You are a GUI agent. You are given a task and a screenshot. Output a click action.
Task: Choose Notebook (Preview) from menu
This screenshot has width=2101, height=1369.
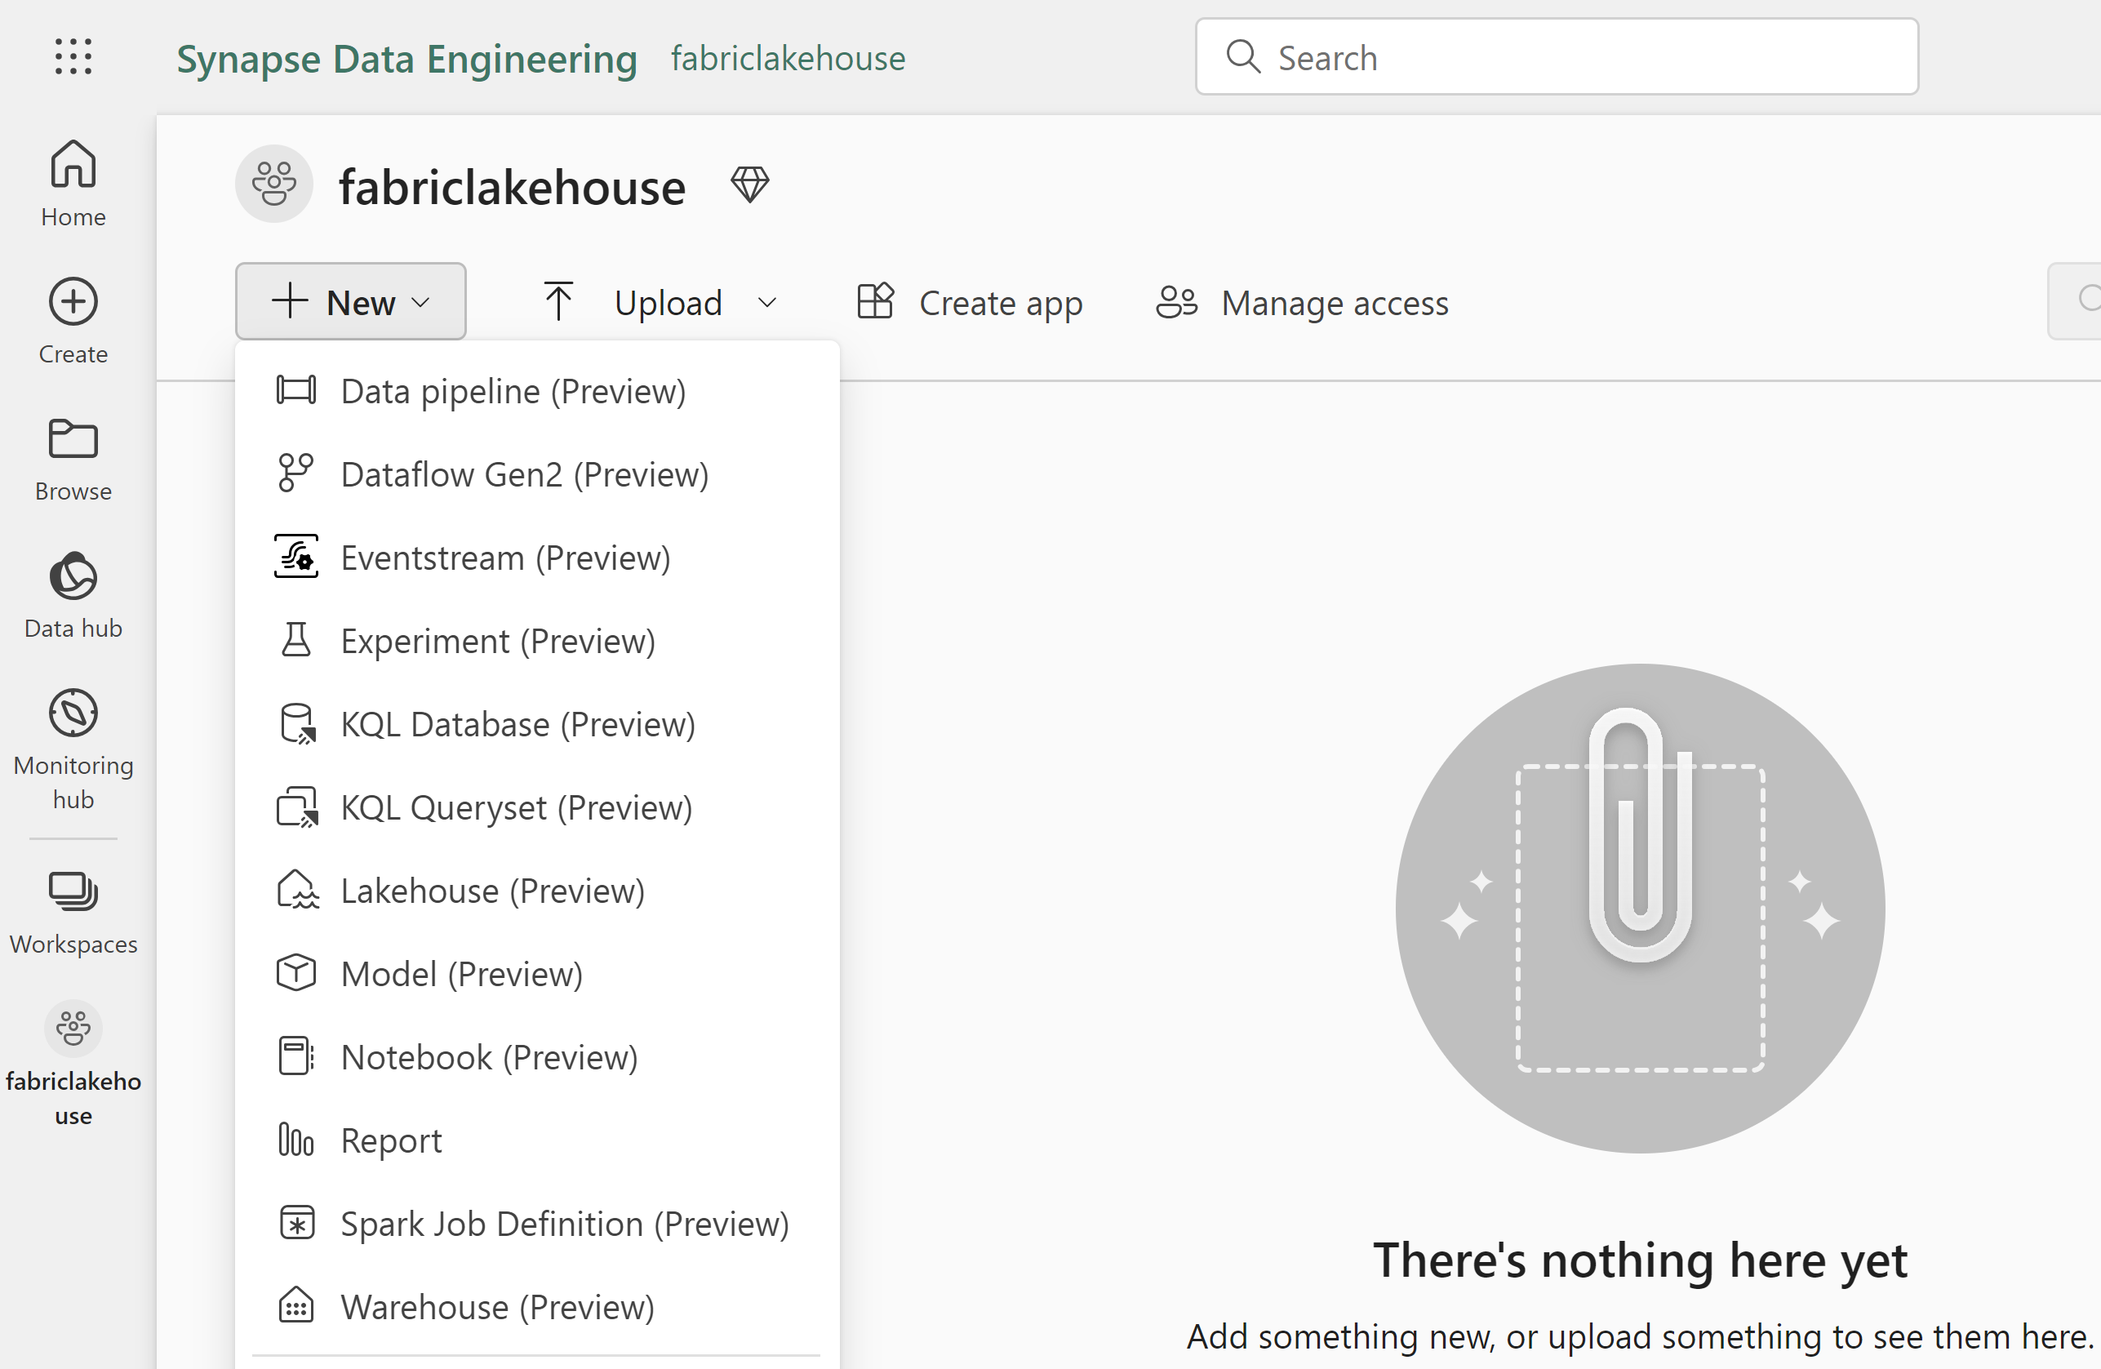click(537, 1056)
